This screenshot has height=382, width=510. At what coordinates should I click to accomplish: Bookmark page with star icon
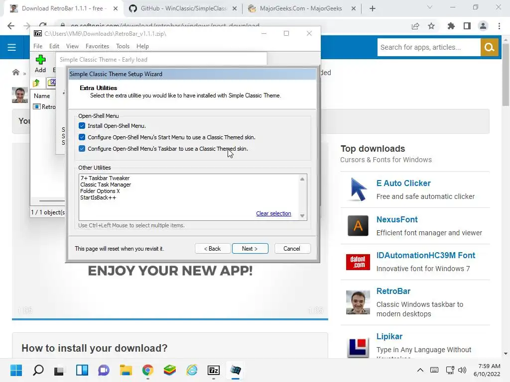tap(431, 26)
